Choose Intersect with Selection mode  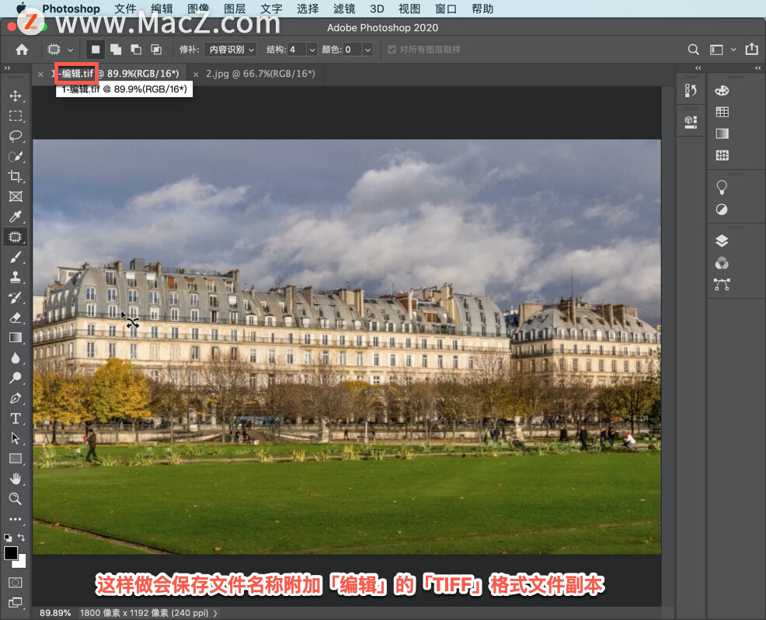[156, 49]
